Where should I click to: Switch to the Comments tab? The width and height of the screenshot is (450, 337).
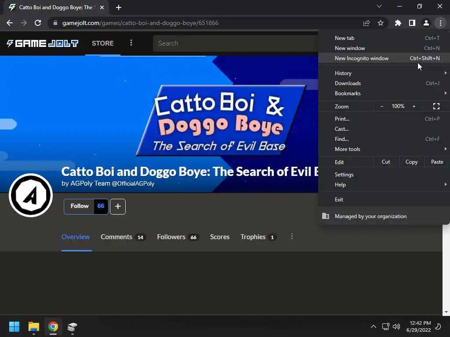[x=123, y=237]
